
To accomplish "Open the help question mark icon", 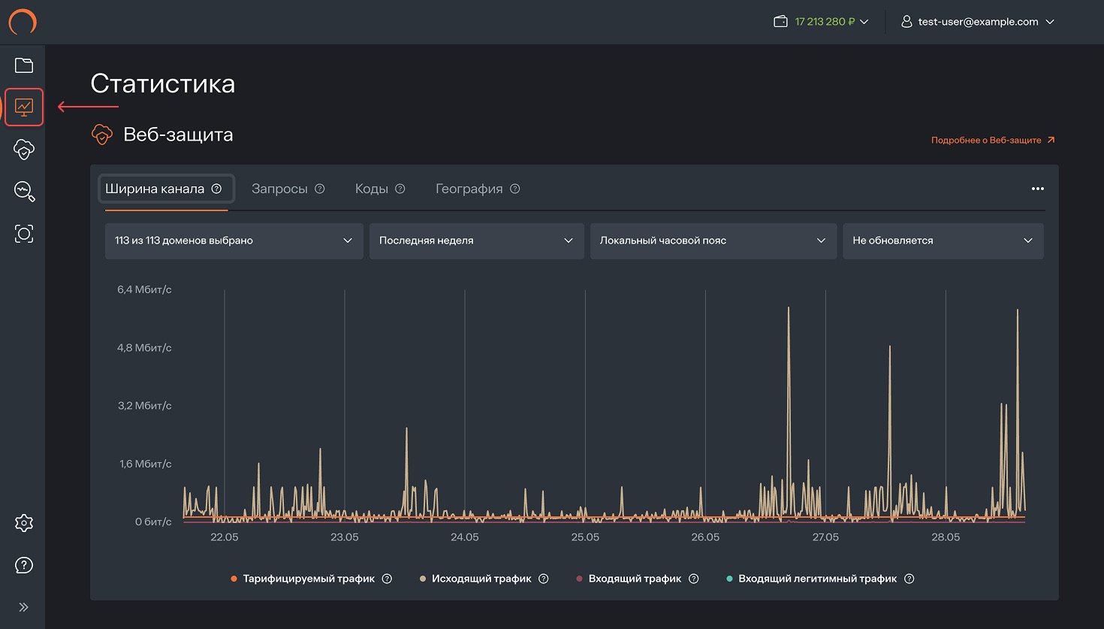I will 24,565.
